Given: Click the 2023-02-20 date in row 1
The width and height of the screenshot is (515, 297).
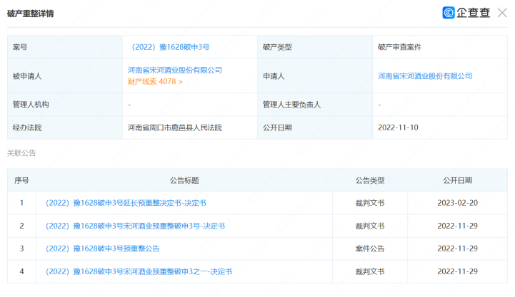Looking at the screenshot, I should click(x=457, y=203).
